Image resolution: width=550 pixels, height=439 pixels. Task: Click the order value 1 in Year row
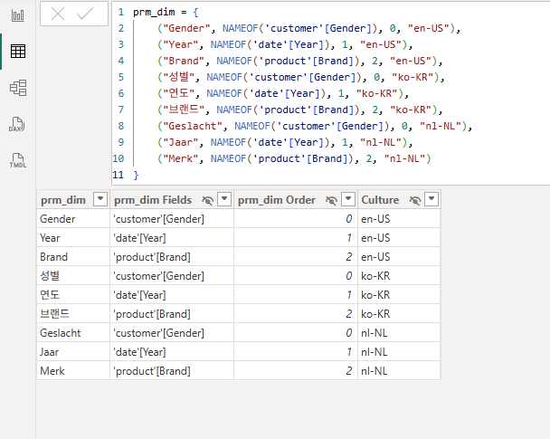(296, 238)
